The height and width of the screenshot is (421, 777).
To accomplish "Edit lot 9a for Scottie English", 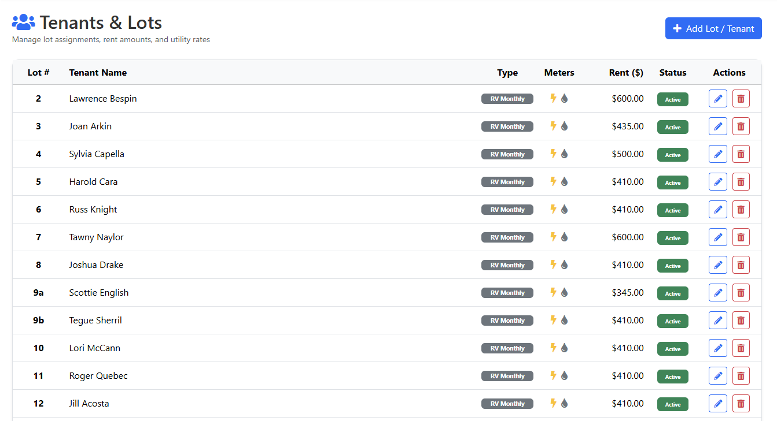I will [718, 293].
